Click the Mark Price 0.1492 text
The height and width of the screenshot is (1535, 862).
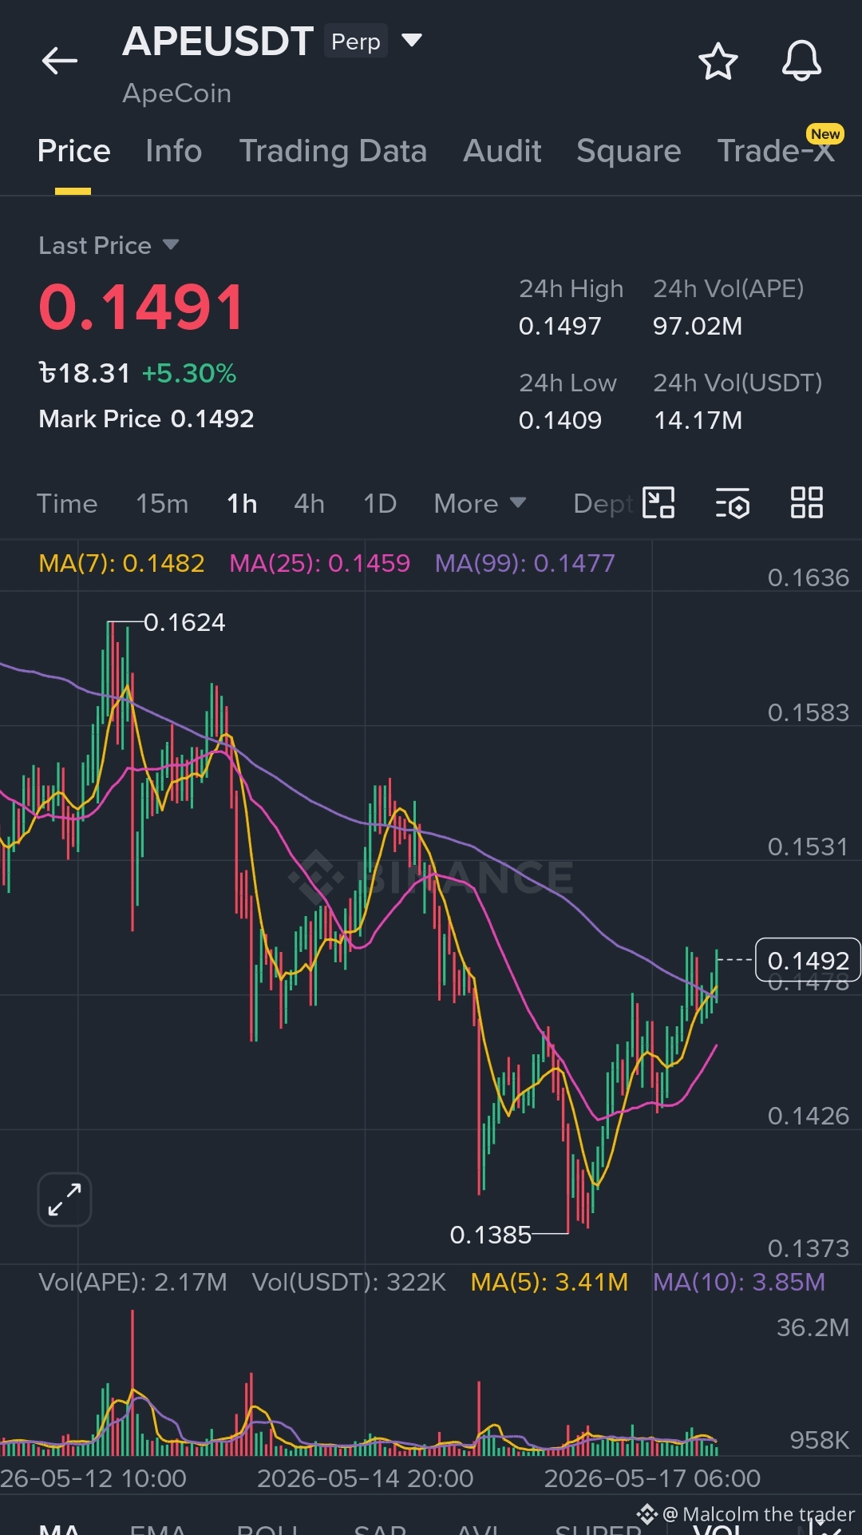[x=146, y=419]
